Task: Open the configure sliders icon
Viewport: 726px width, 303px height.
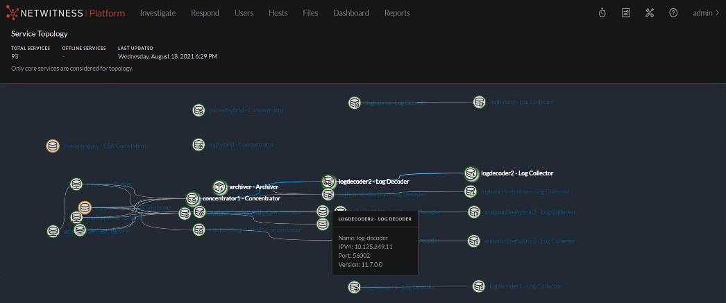Action: [x=626, y=13]
